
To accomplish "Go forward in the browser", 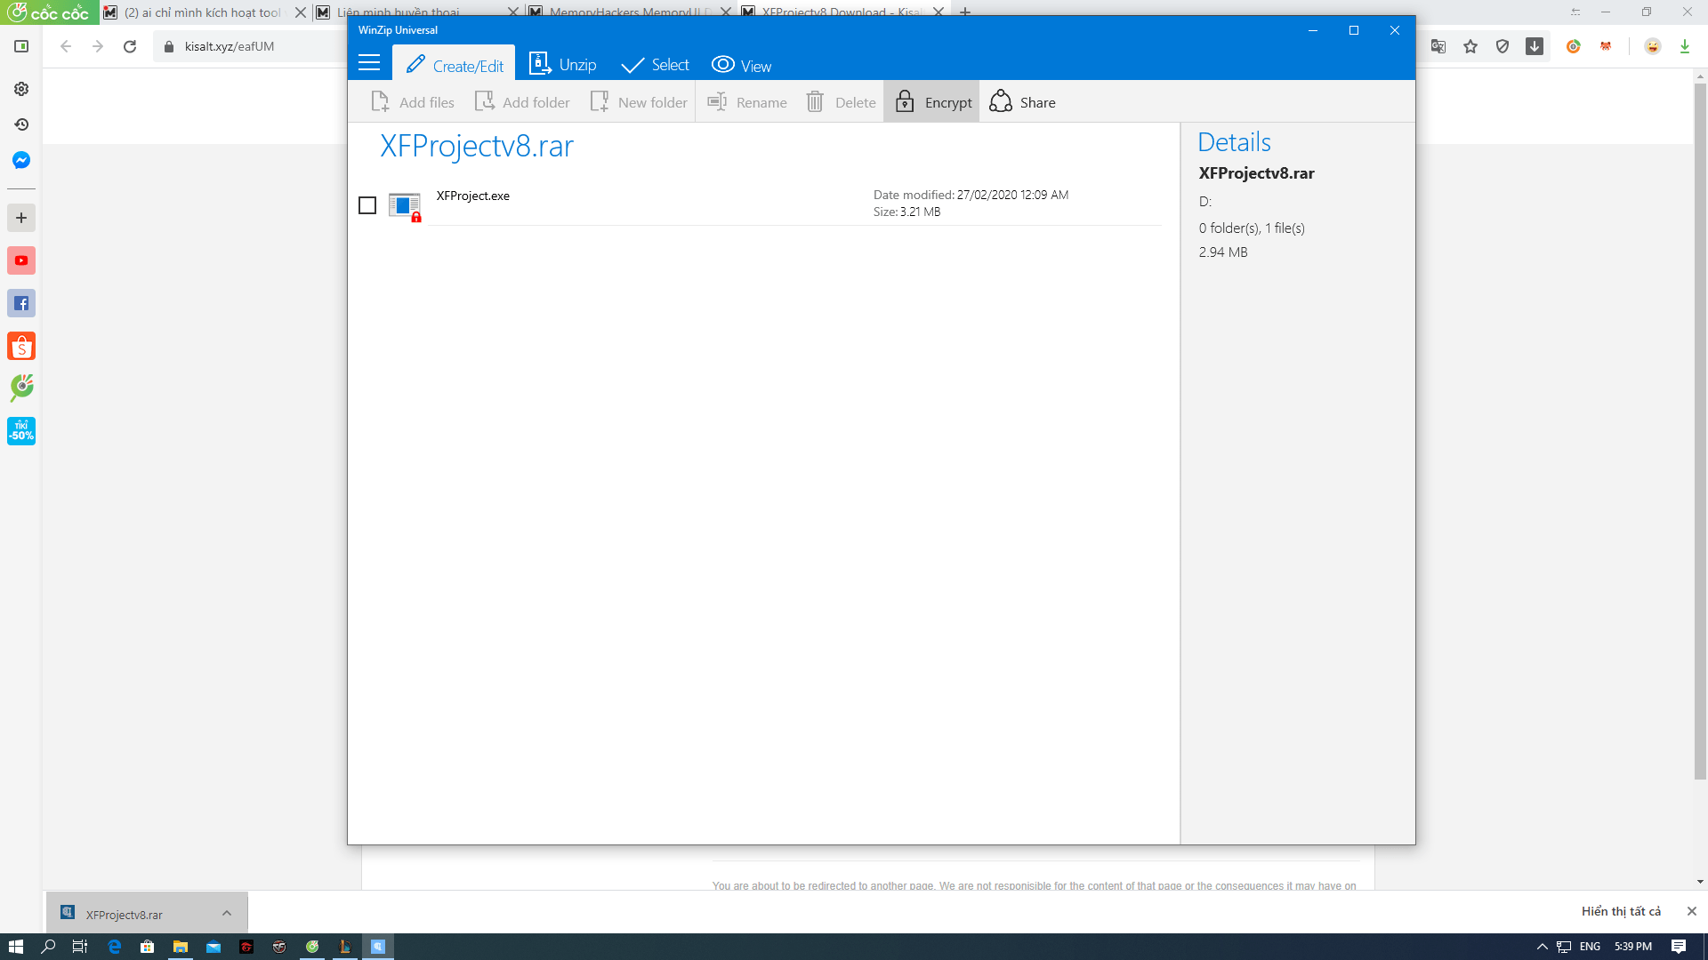I will [98, 46].
